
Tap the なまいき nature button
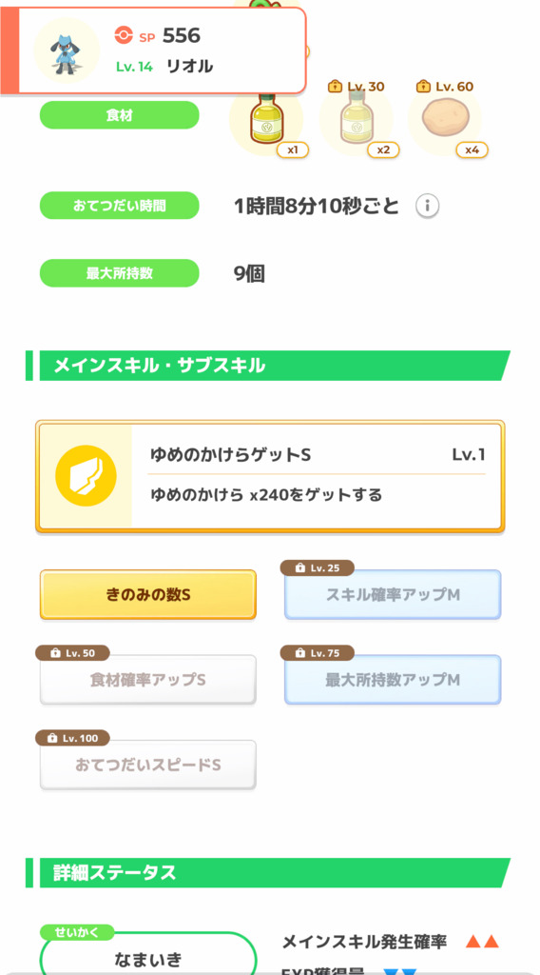(x=147, y=954)
